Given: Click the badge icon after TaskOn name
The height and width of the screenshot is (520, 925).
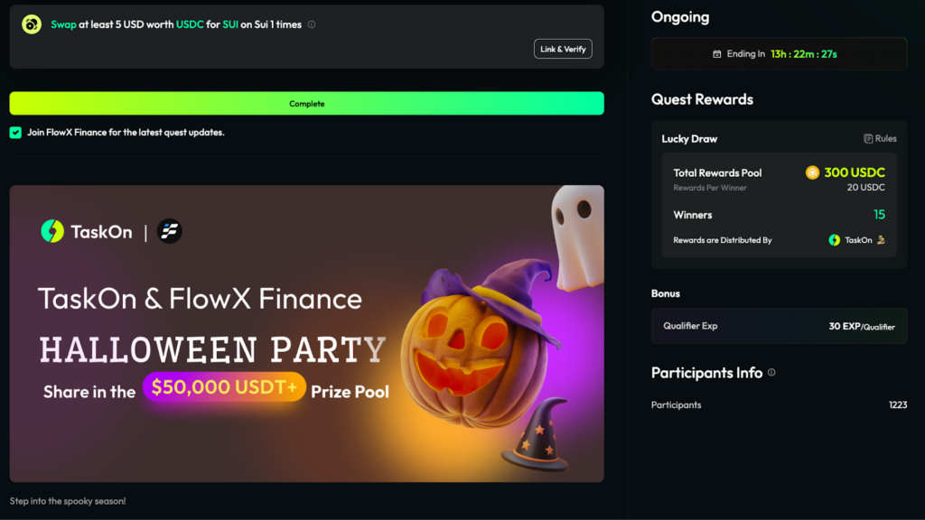Looking at the screenshot, I should (881, 240).
